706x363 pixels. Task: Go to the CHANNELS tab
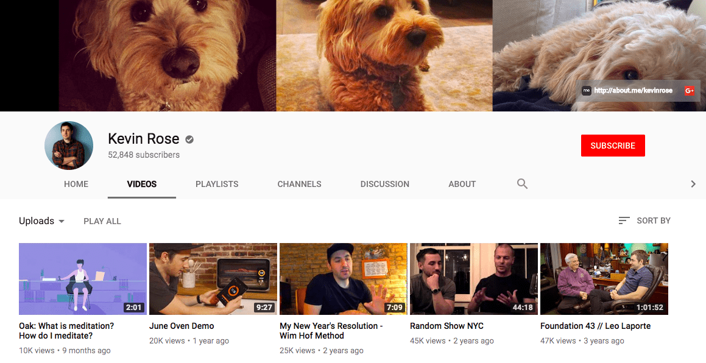click(x=300, y=184)
